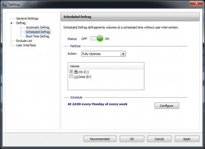Select Scheduled Defrag in the tree
The width and height of the screenshot is (205, 149).
[x=38, y=32]
